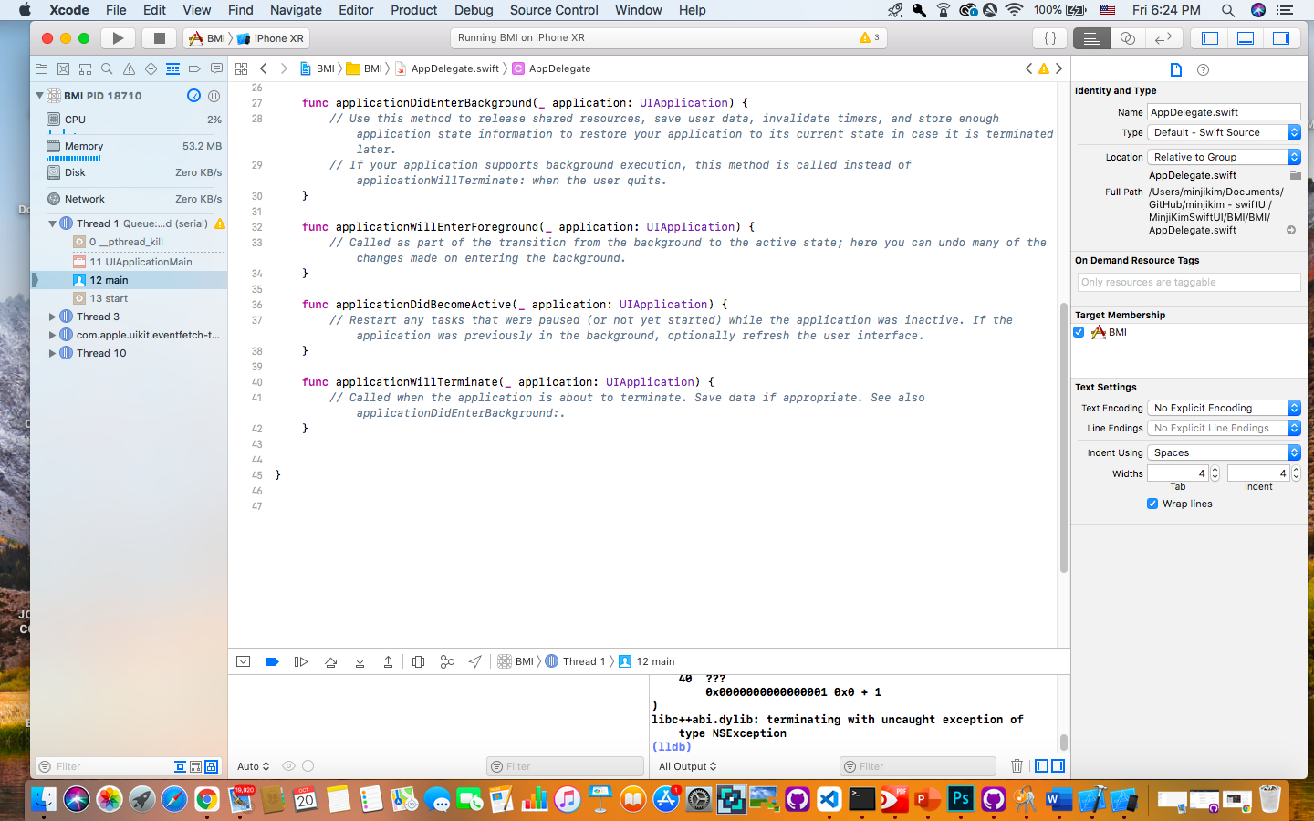Image resolution: width=1314 pixels, height=821 pixels.
Task: Click the Step out button
Action: click(388, 661)
